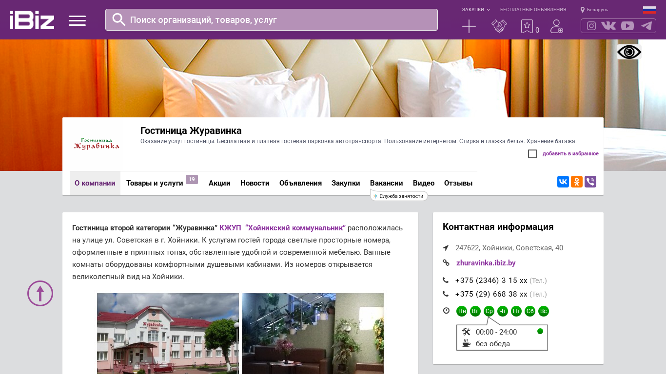The height and width of the screenshot is (374, 666).
Task: Open the YouTube icon in header
Action: click(627, 26)
